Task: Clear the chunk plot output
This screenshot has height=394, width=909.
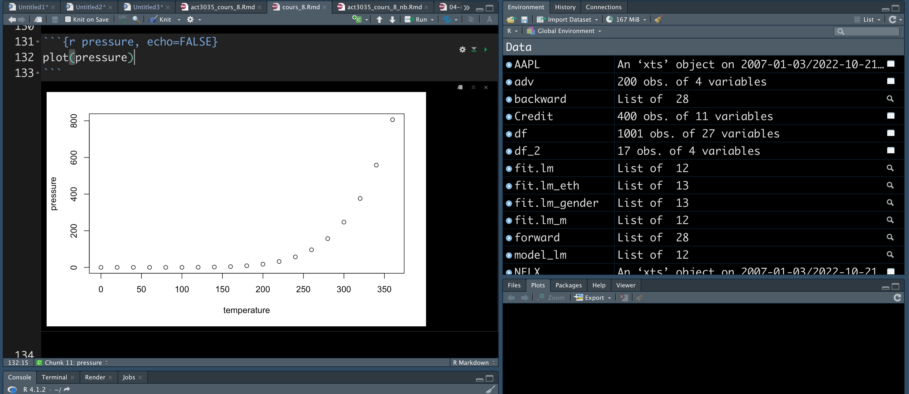Action: (x=486, y=87)
